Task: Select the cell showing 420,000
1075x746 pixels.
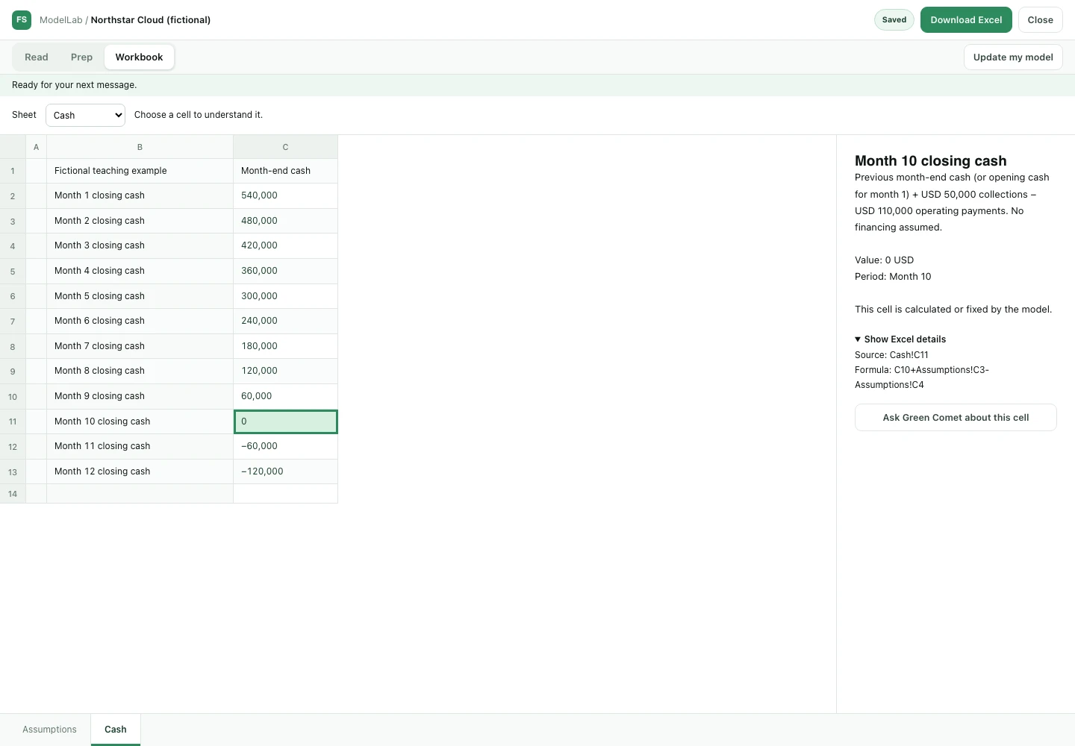Action: 286,245
